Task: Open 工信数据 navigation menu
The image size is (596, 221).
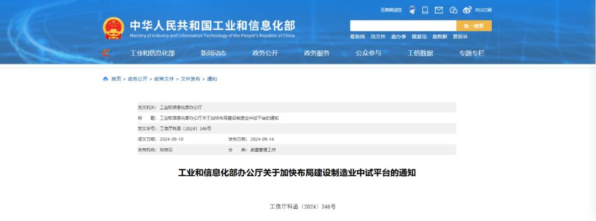Action: [x=421, y=53]
